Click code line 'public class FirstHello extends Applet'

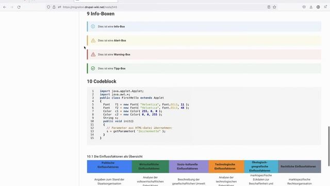[x=132, y=98]
